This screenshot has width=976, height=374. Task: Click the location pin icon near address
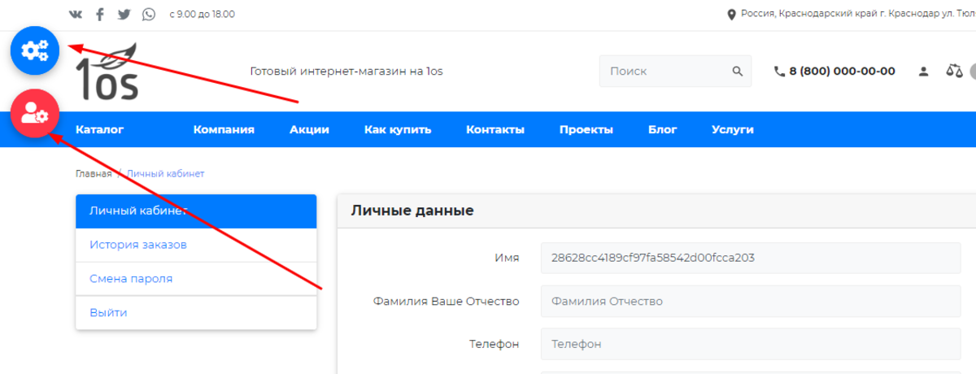[731, 15]
